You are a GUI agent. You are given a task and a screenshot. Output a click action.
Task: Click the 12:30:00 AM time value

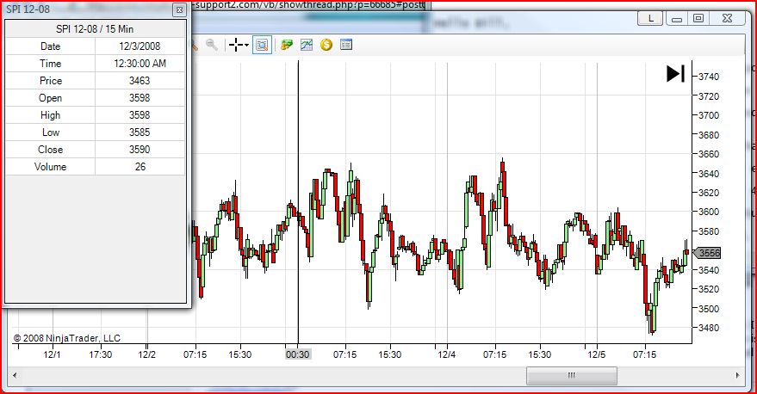tap(140, 64)
